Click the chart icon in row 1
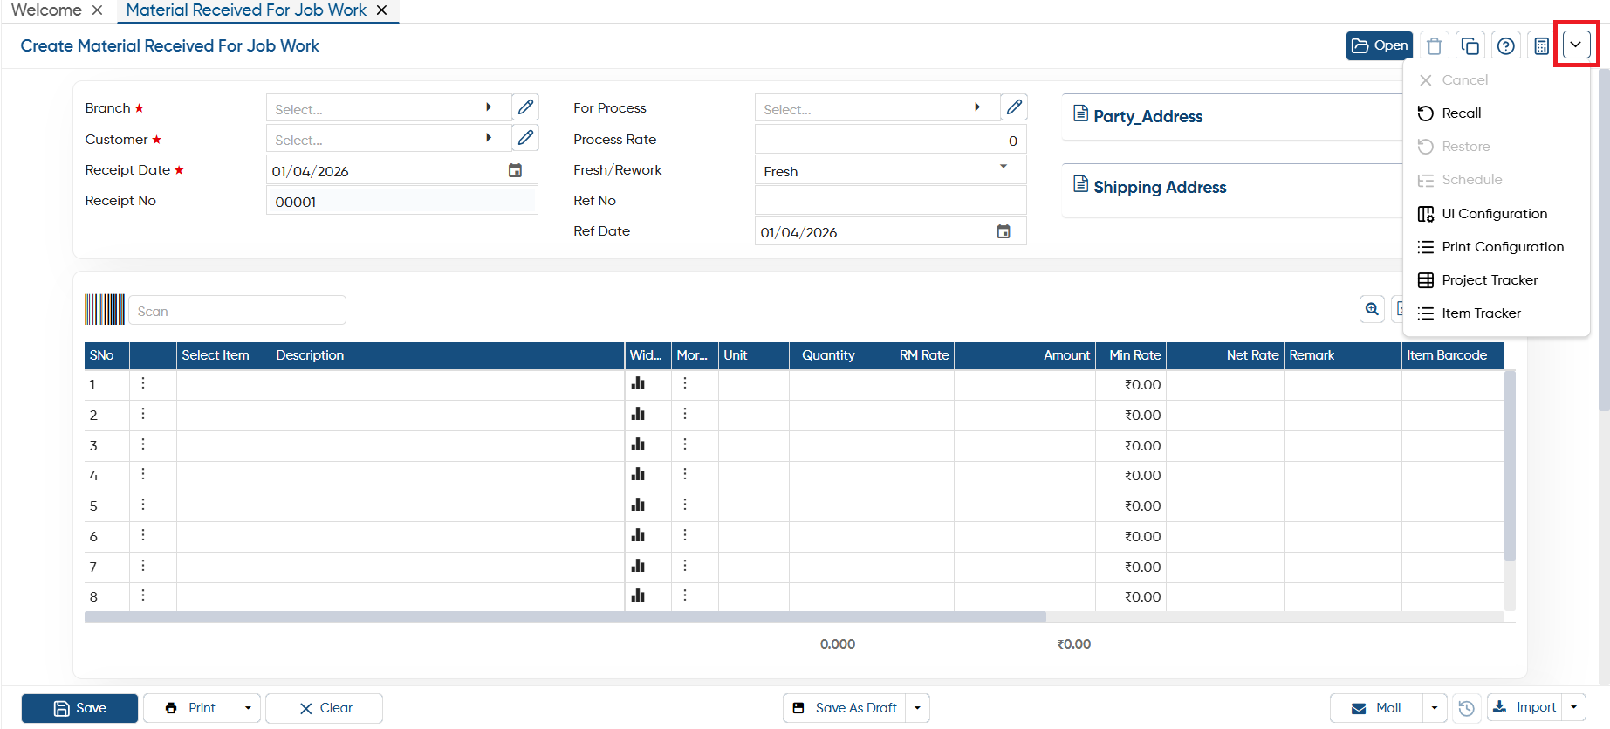This screenshot has width=1610, height=729. pyautogui.click(x=638, y=383)
